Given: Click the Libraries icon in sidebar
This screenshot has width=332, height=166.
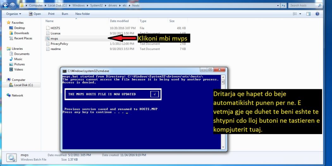Looking at the screenshot, I should coord(9,49).
